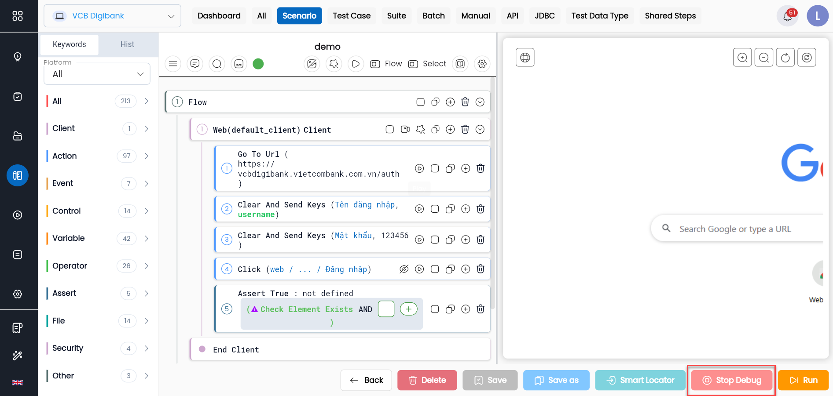Click the play icon in demo toolbar

[356, 64]
